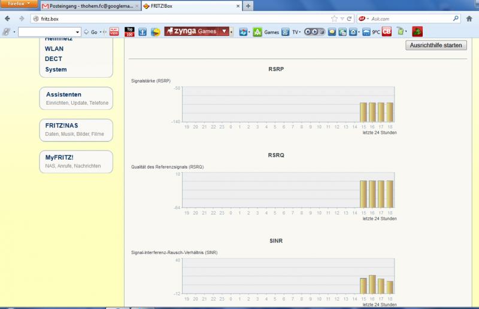Click the RSRQ bar for hour 18
Viewport: 479px width, 309px height.
[x=390, y=194]
